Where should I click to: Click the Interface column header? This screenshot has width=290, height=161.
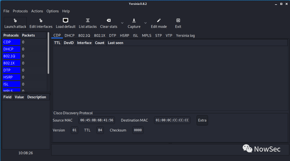[84, 43]
